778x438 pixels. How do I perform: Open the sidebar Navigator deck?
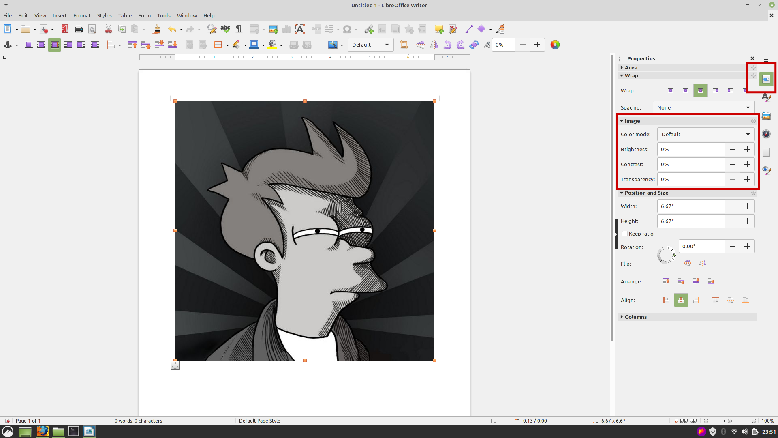pos(766,134)
